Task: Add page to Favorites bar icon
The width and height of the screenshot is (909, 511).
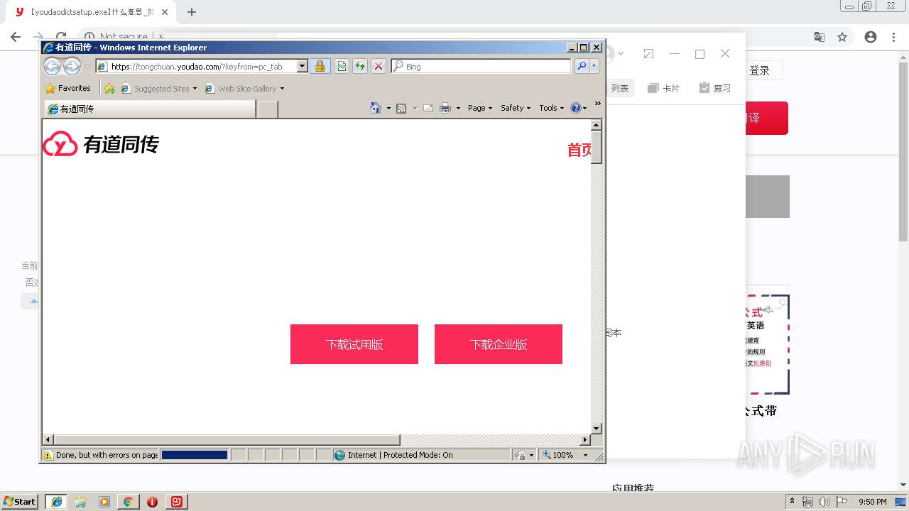Action: point(109,89)
